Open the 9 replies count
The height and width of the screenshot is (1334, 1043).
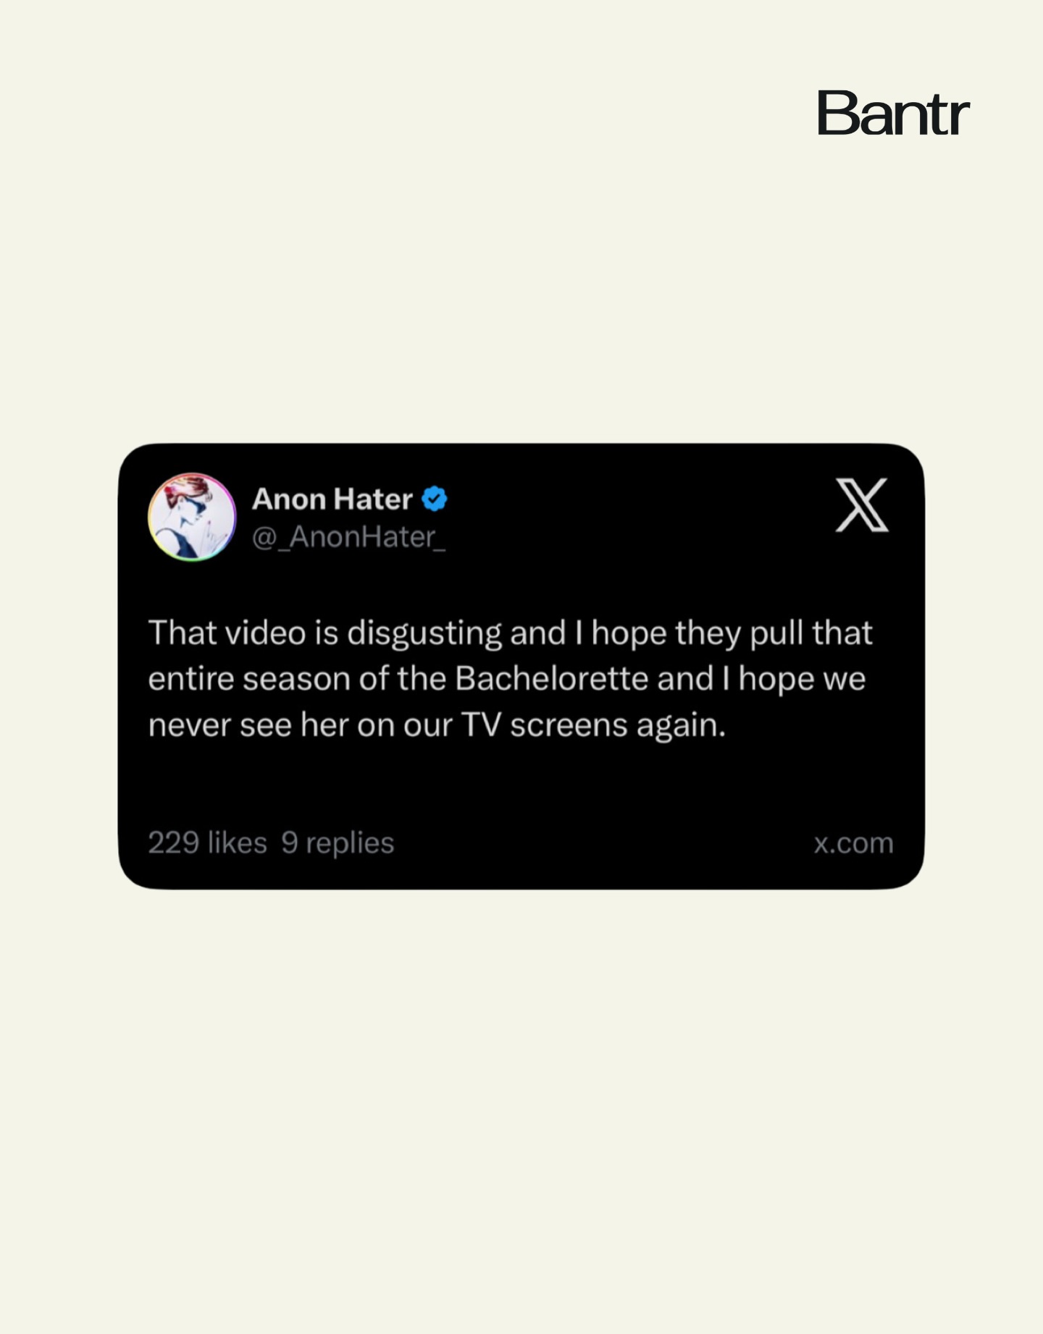pos(338,843)
